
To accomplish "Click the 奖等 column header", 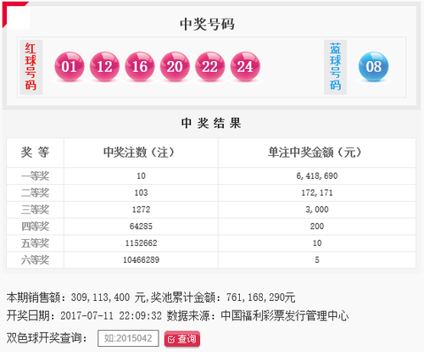I will point(35,153).
